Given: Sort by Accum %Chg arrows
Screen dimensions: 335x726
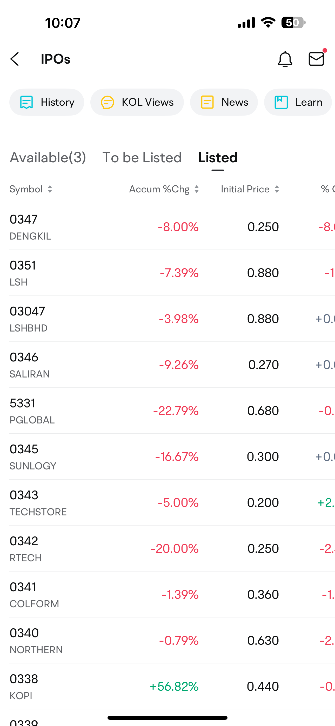Looking at the screenshot, I should [x=197, y=189].
